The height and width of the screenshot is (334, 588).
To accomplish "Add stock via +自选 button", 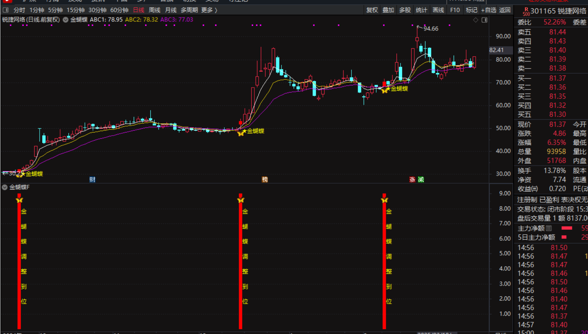I will [489, 10].
